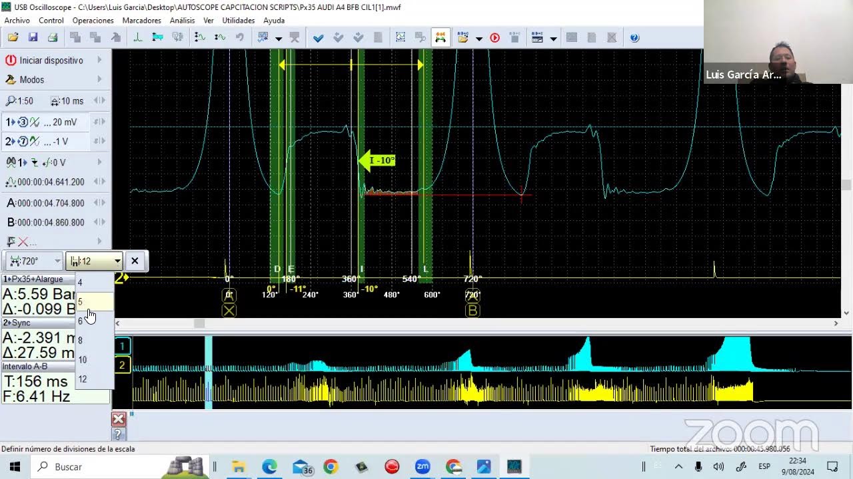The image size is (853, 479).
Task: Open the Archivo menu
Action: [x=17, y=21]
